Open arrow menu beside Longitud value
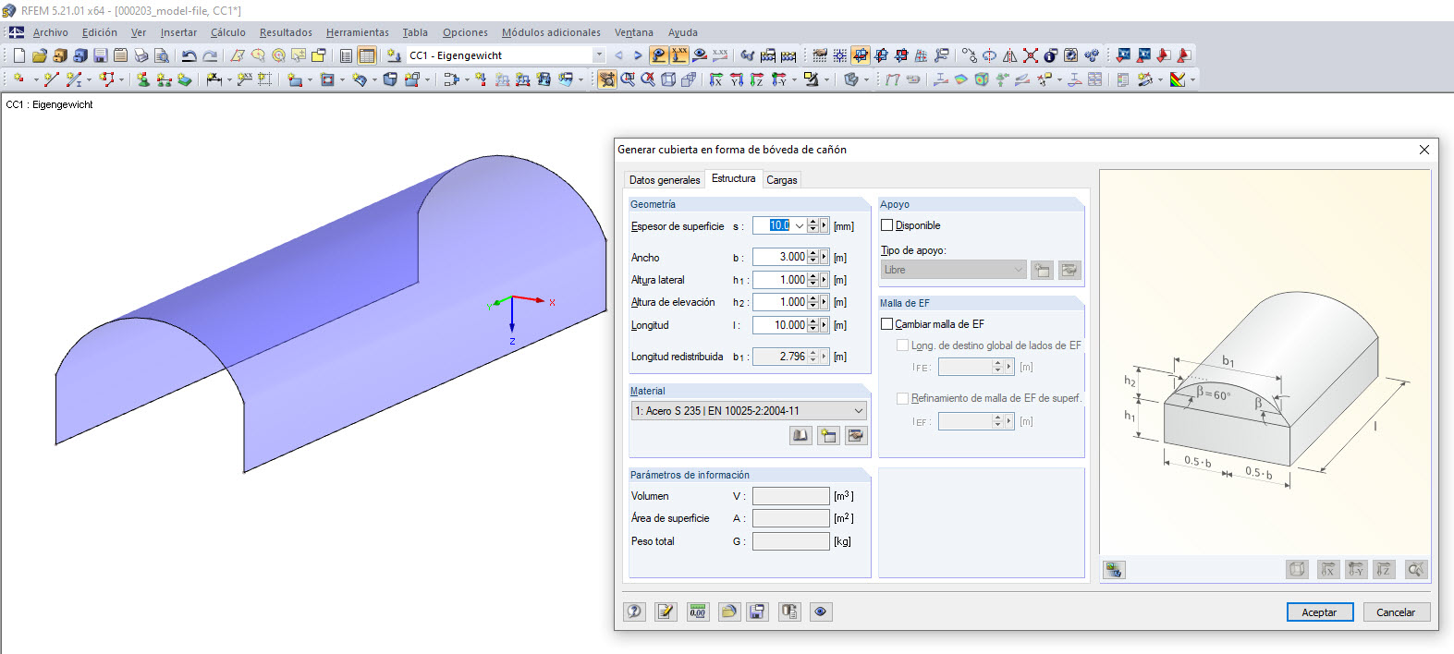 (x=825, y=325)
